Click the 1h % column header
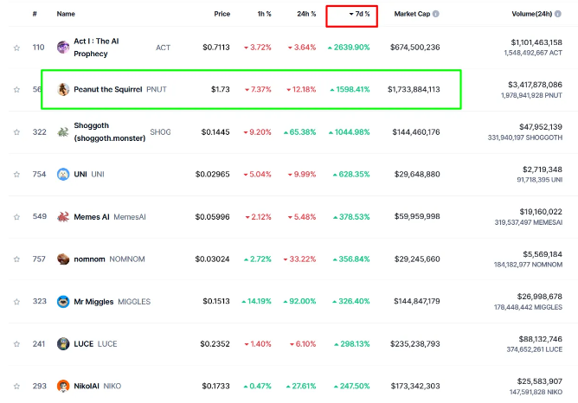This screenshot has height=403, width=578. point(264,14)
